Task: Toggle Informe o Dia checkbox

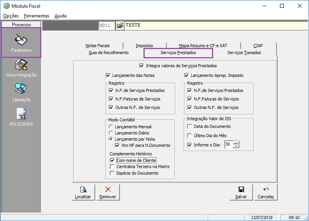Action: tap(189, 145)
